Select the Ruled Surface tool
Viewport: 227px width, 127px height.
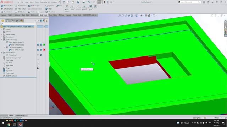(21, 6)
